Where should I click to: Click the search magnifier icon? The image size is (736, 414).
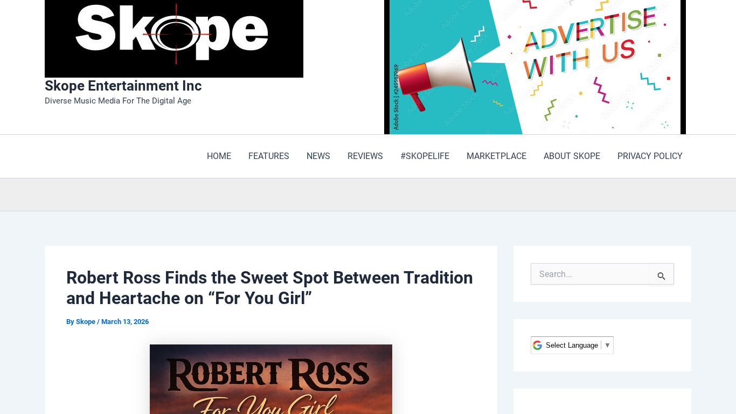pos(661,275)
